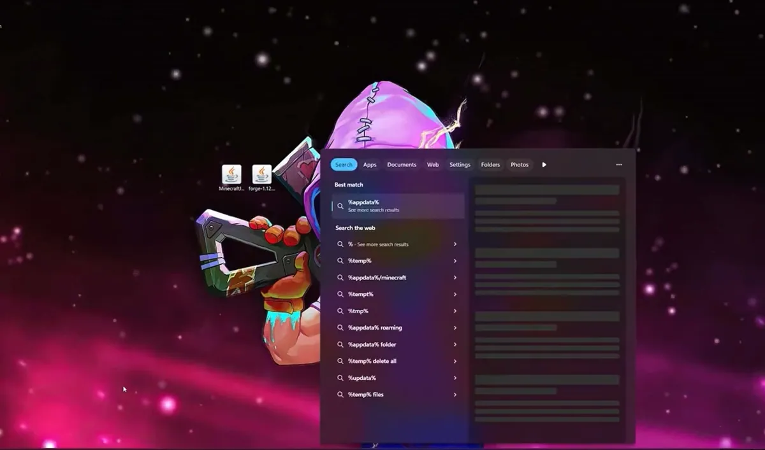This screenshot has width=765, height=450.
Task: Click search icon next to '%updata%'
Action: click(x=340, y=378)
